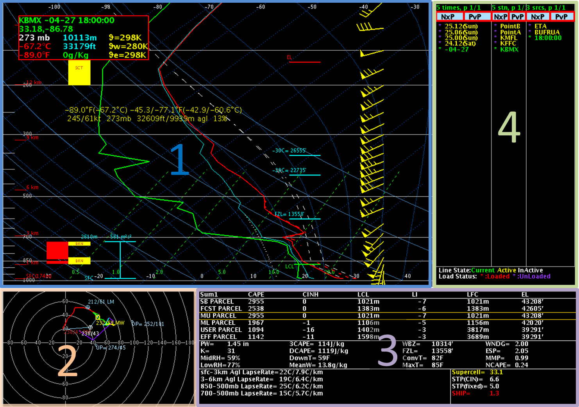The width and height of the screenshot is (579, 407).
Task: Click the STP(fixed)= 5.0 parameter
Action: [x=475, y=386]
